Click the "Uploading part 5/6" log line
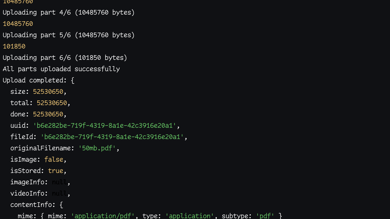This screenshot has height=219, width=390. click(x=69, y=35)
